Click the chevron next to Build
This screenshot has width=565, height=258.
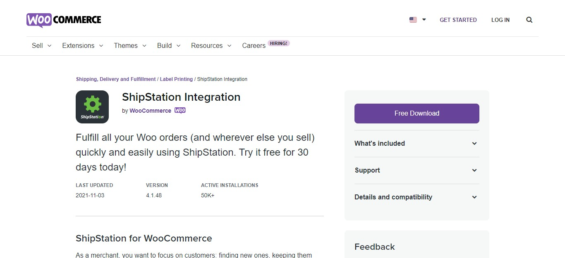178,45
